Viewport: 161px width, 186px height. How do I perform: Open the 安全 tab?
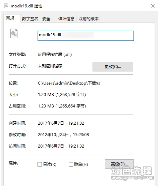pos(48,19)
